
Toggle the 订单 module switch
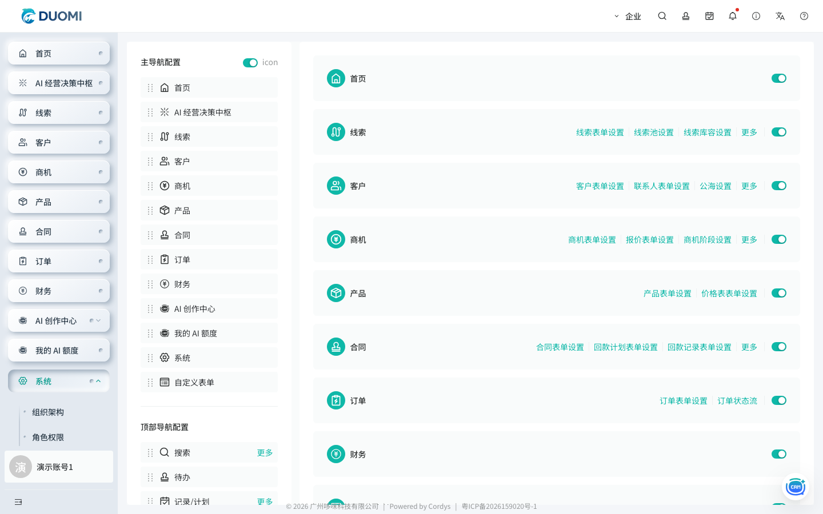tap(779, 400)
